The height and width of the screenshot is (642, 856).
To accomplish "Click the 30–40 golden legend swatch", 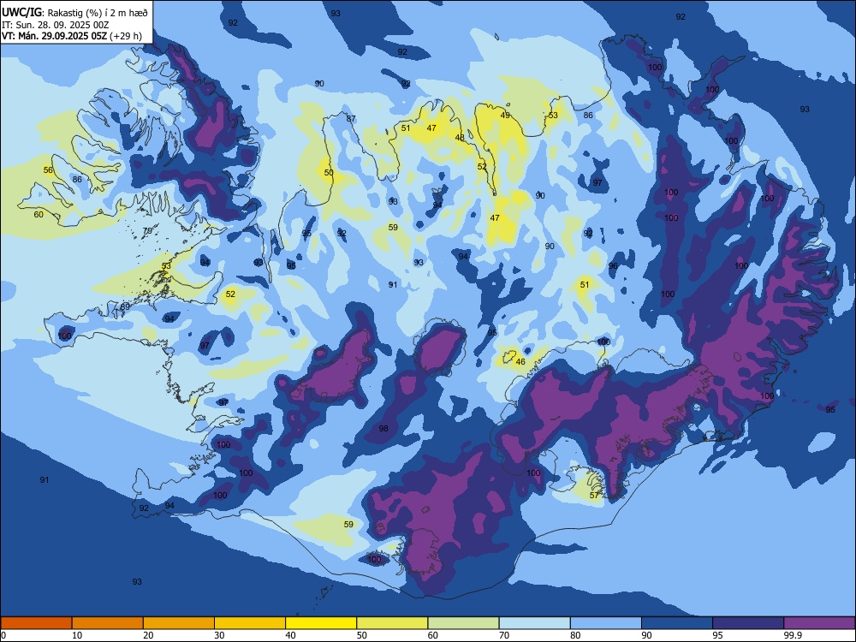I will pos(250,623).
